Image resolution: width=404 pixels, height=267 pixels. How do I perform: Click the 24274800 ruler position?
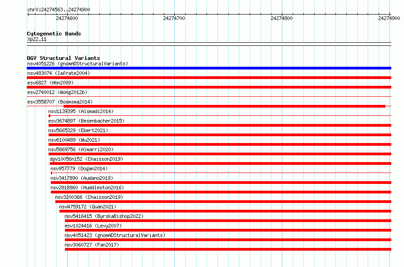(281, 18)
